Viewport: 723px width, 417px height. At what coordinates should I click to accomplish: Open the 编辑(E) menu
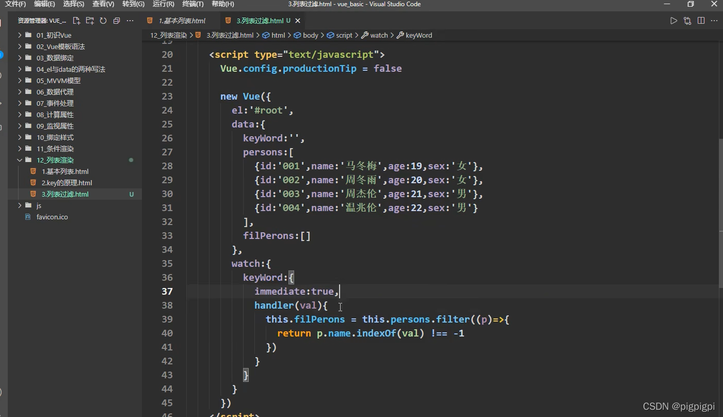(44, 4)
